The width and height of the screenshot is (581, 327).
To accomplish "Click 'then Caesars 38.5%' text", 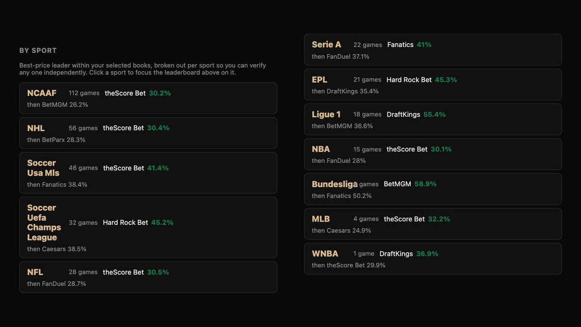I will (x=57, y=249).
